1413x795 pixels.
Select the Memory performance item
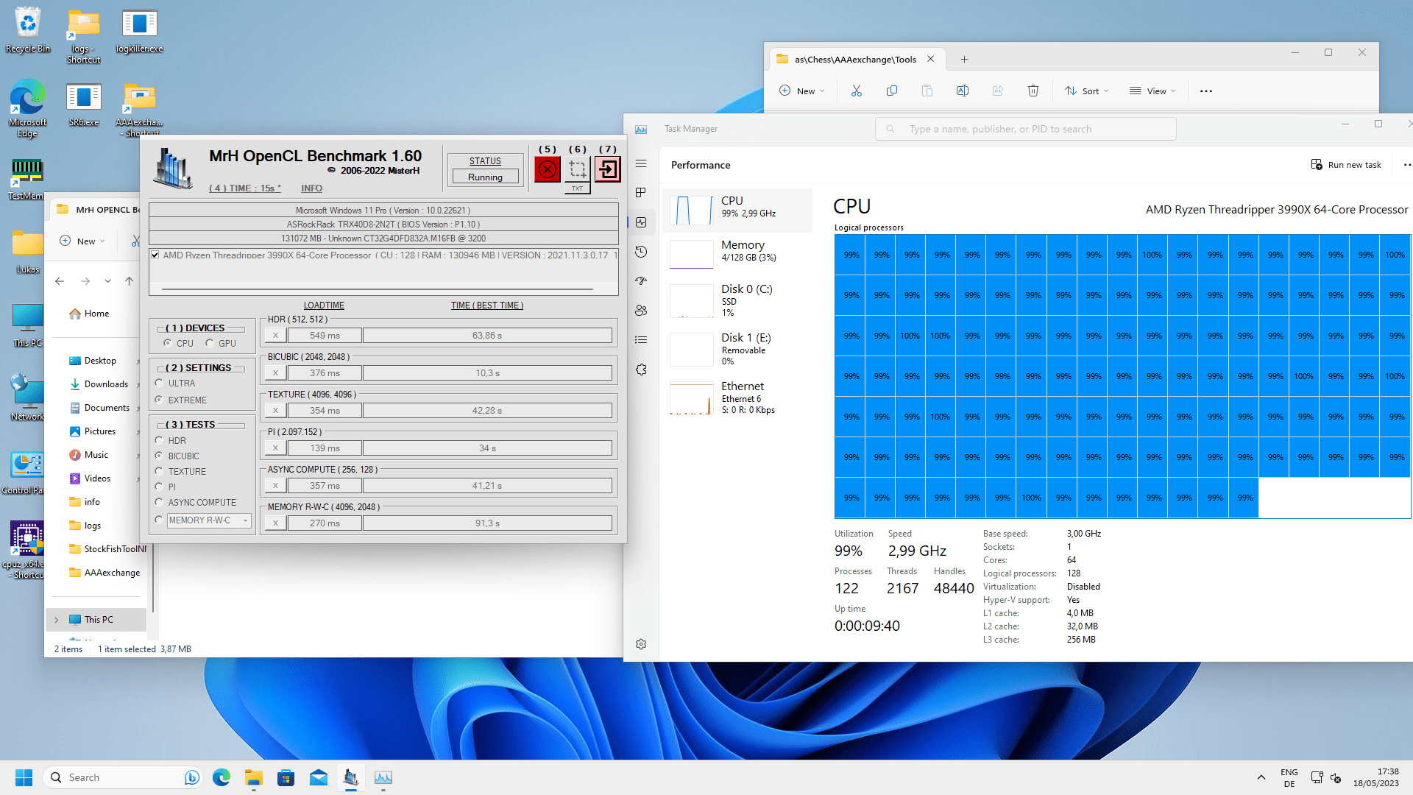[x=738, y=254]
